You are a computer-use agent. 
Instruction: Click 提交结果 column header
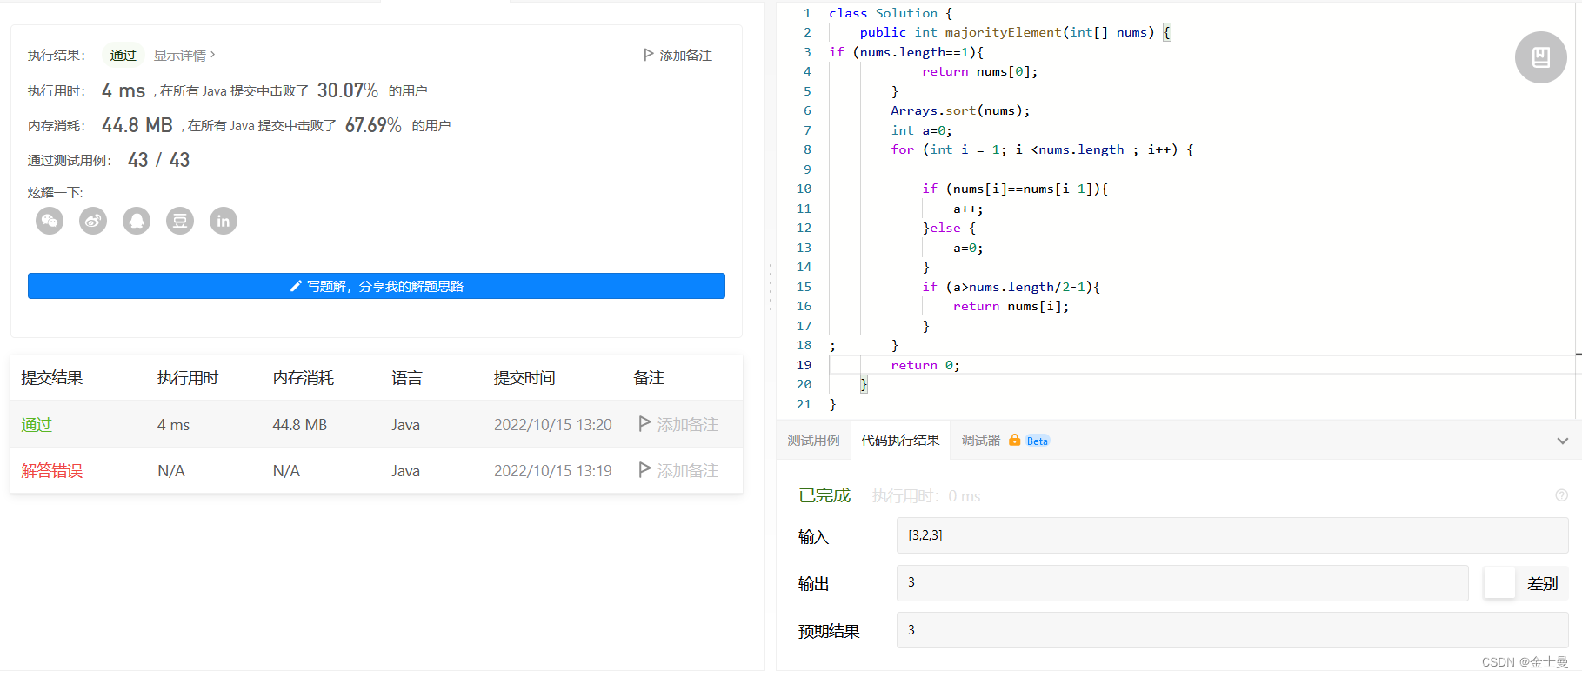click(52, 378)
